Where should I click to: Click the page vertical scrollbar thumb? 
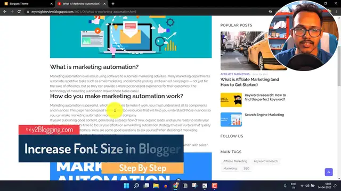point(339,66)
